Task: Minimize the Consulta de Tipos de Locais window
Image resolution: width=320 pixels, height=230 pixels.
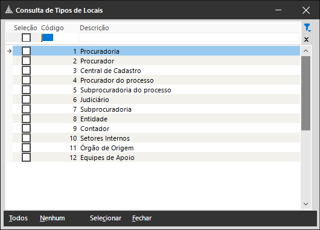Action: coord(278,10)
